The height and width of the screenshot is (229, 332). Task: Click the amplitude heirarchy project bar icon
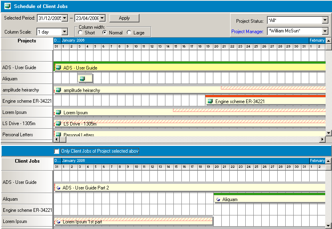(x=58, y=90)
